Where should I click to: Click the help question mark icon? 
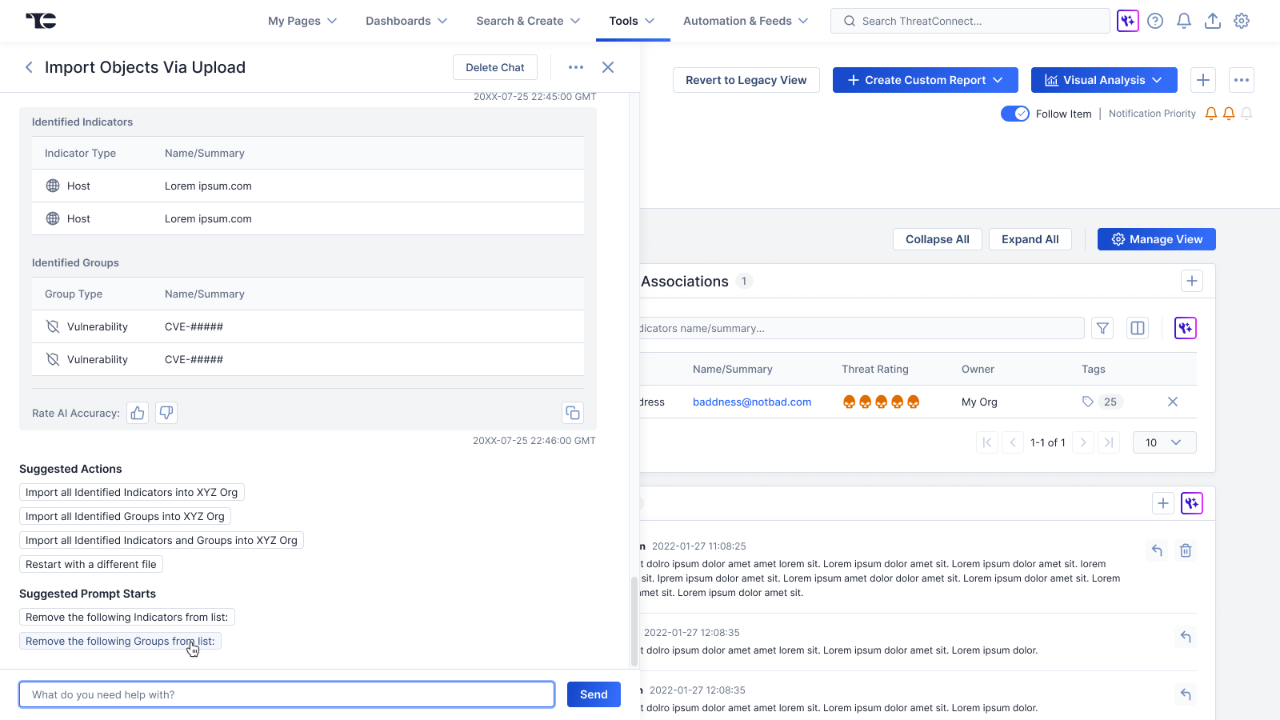tap(1155, 21)
